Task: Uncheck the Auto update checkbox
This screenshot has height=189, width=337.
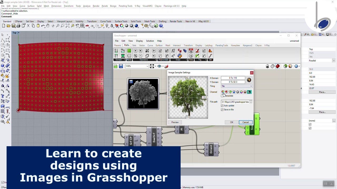Action: coord(222,106)
